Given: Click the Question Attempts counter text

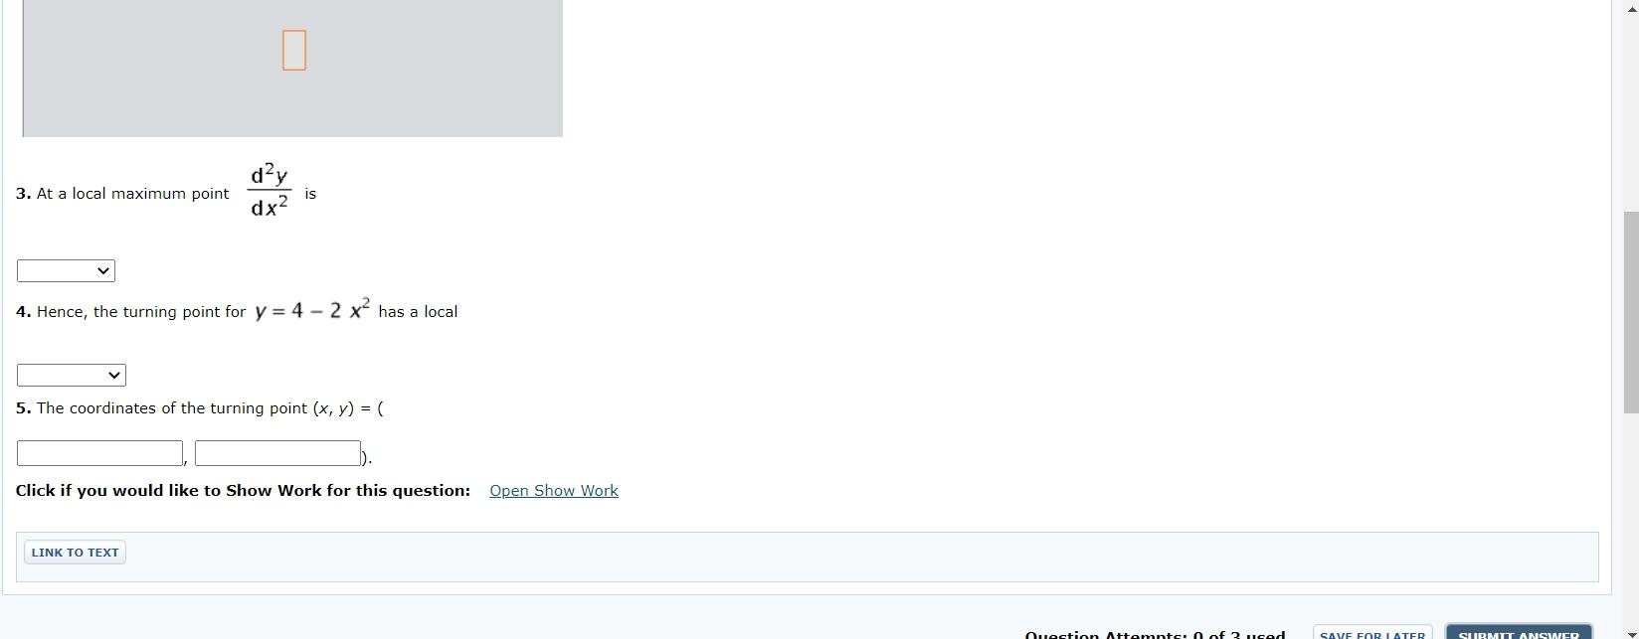Looking at the screenshot, I should pyautogui.click(x=1155, y=634).
